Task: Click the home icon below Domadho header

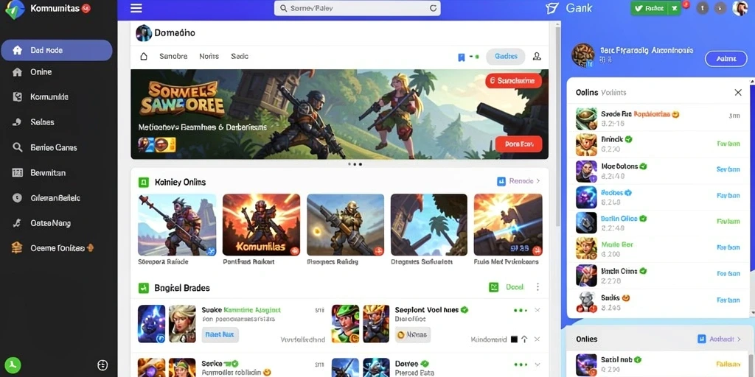Action: [144, 56]
